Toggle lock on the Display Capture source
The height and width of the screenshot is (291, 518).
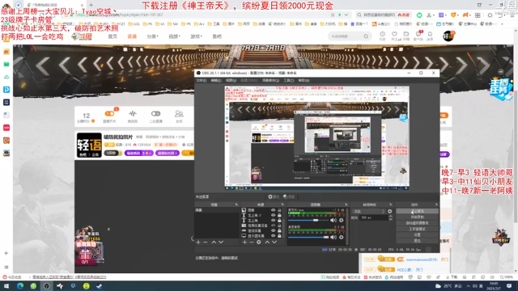[x=279, y=236]
